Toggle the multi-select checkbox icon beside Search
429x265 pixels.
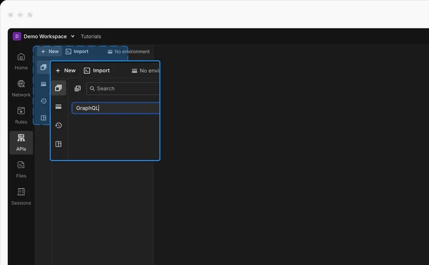[78, 88]
